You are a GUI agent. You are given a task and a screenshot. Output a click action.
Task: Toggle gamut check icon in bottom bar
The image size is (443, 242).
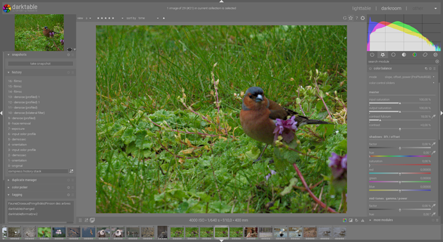(363, 220)
